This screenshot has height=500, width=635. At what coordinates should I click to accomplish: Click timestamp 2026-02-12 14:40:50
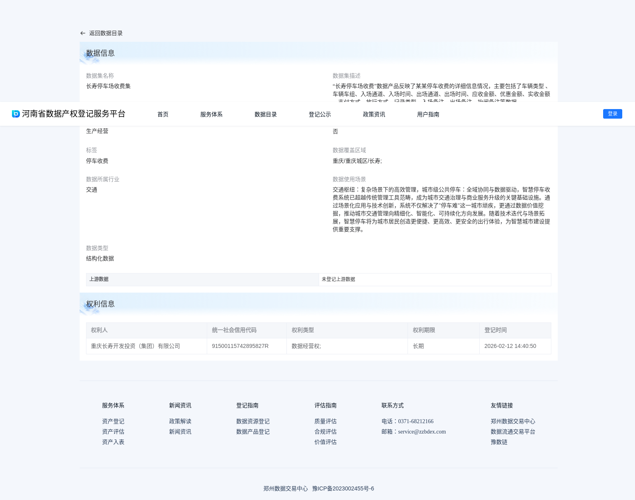point(510,346)
